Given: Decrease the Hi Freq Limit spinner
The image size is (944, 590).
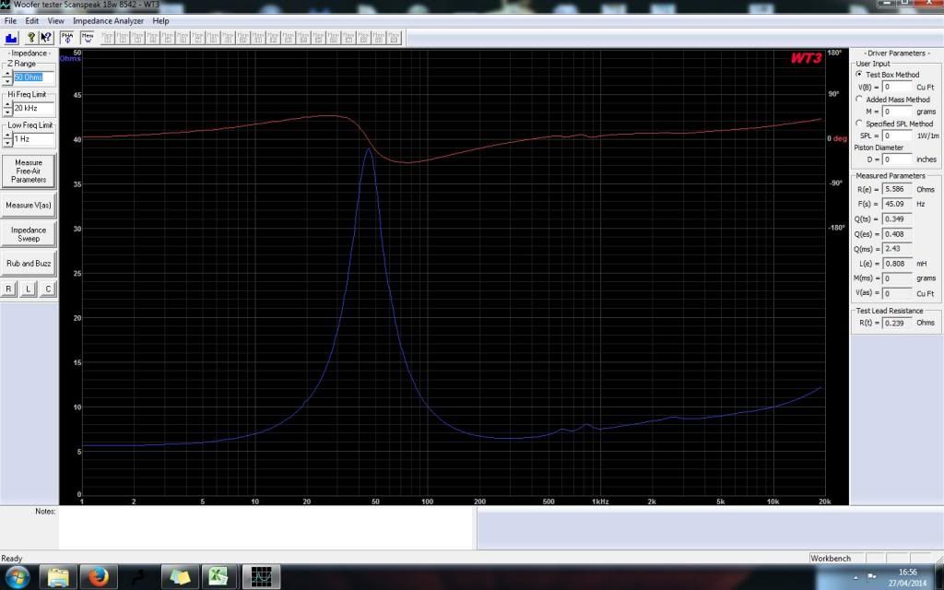Looking at the screenshot, I should [7, 112].
